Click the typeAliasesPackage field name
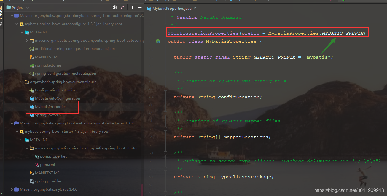The height and width of the screenshot is (196, 387). [x=245, y=177]
